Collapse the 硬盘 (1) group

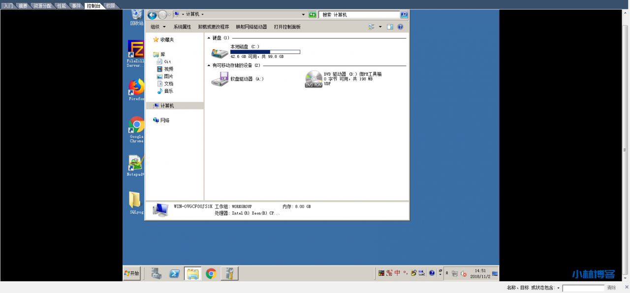point(209,38)
